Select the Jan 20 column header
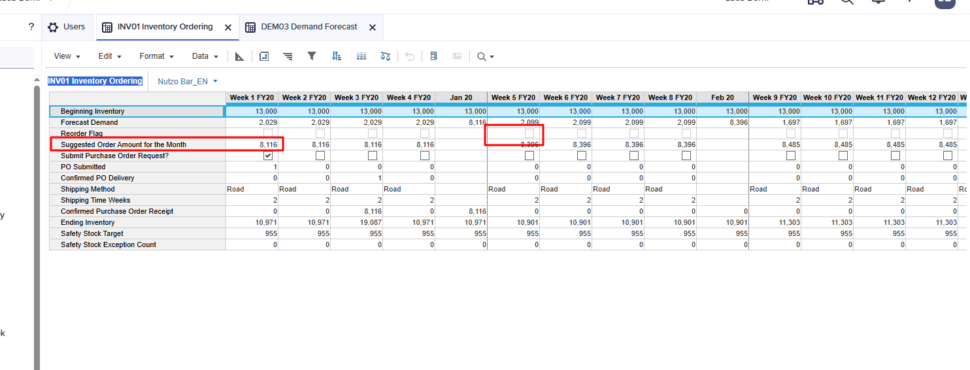This screenshot has width=970, height=370. [461, 97]
